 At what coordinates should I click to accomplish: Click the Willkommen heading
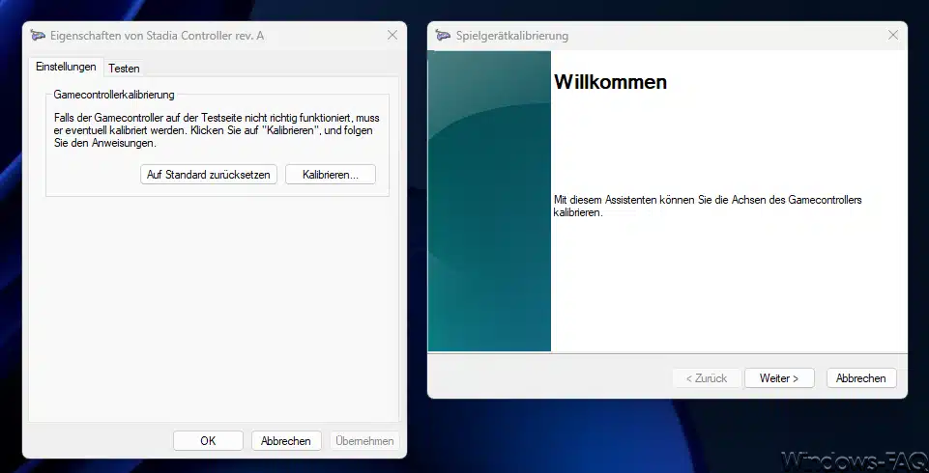pos(610,82)
